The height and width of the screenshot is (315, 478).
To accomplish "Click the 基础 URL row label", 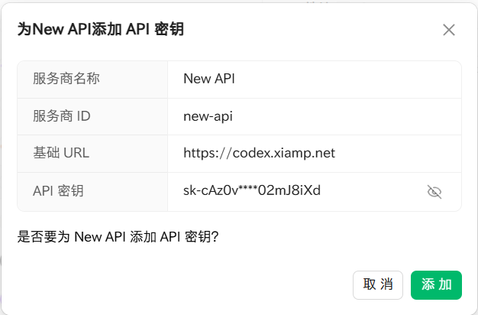I will click(61, 154).
